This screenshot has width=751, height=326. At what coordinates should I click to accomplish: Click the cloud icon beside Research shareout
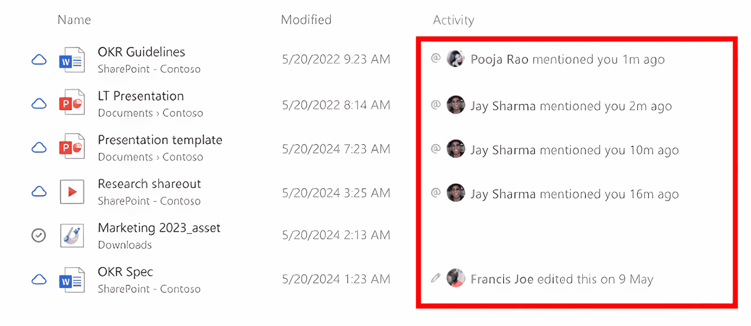coord(39,192)
